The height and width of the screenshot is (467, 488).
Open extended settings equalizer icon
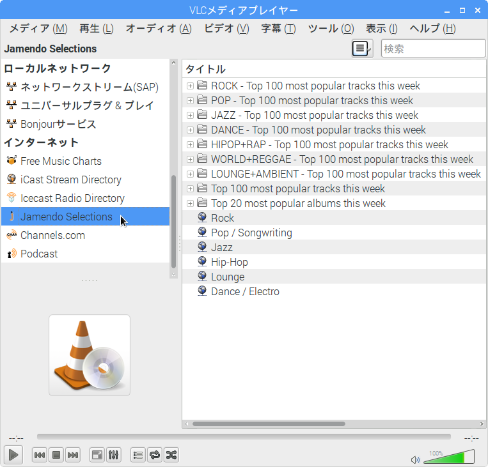[113, 455]
